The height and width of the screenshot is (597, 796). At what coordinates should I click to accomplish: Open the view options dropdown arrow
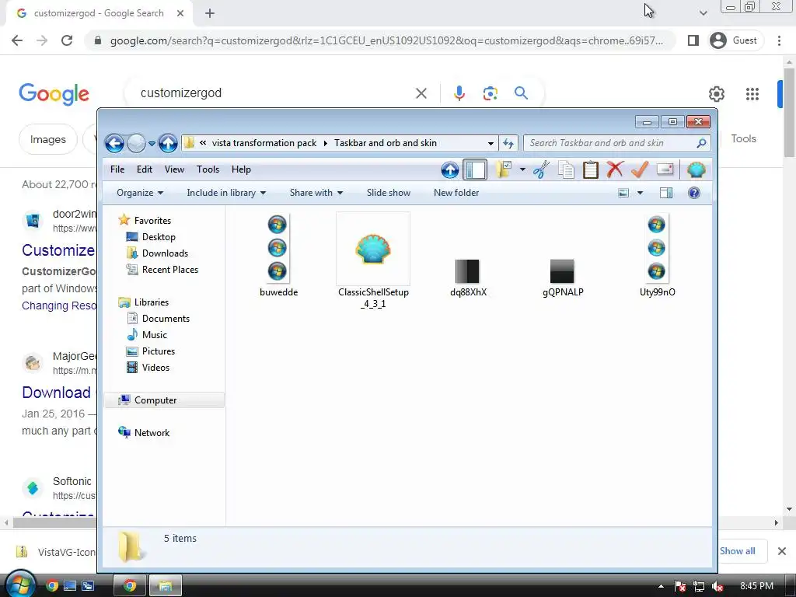[x=640, y=193]
